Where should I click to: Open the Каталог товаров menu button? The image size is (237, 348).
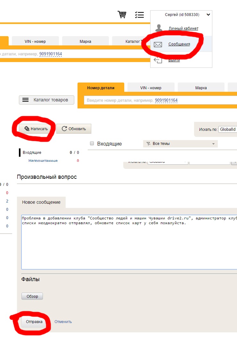tap(46, 100)
